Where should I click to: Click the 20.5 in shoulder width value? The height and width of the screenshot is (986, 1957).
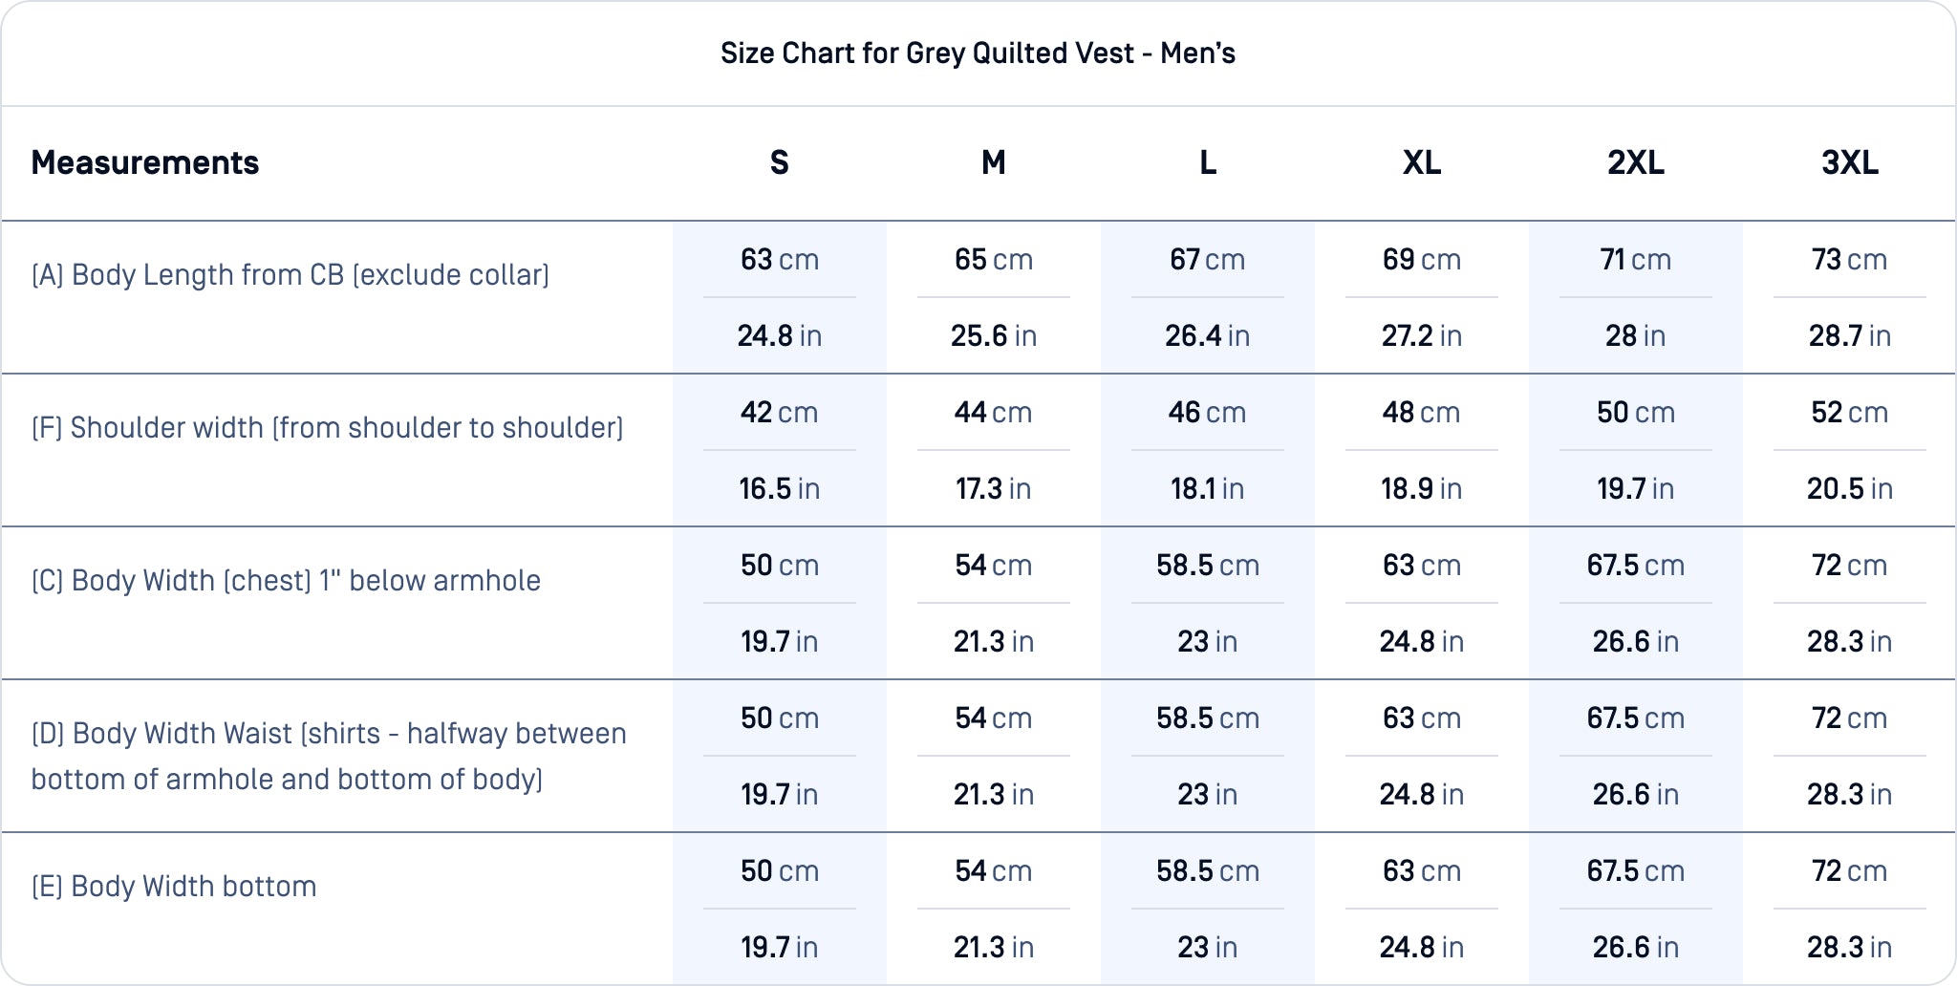point(1850,489)
